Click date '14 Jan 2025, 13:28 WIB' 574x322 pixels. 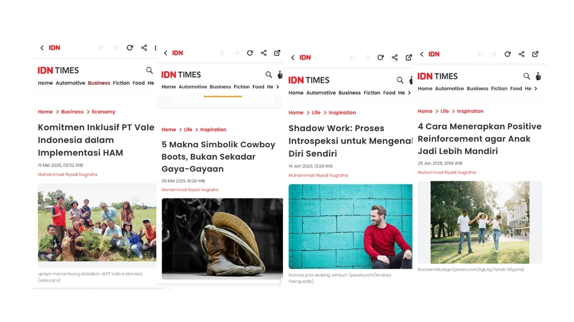click(310, 166)
